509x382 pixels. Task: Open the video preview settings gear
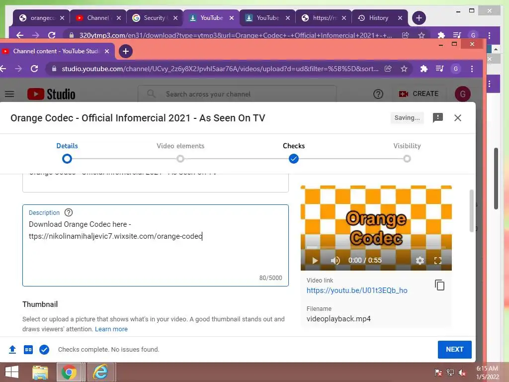420,261
